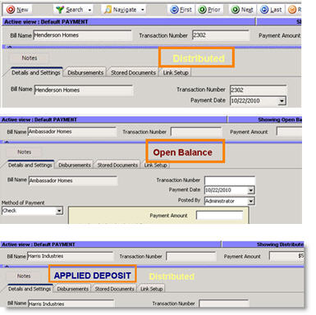Select Details and Settings tab for Ambassador Homes

click(x=30, y=165)
